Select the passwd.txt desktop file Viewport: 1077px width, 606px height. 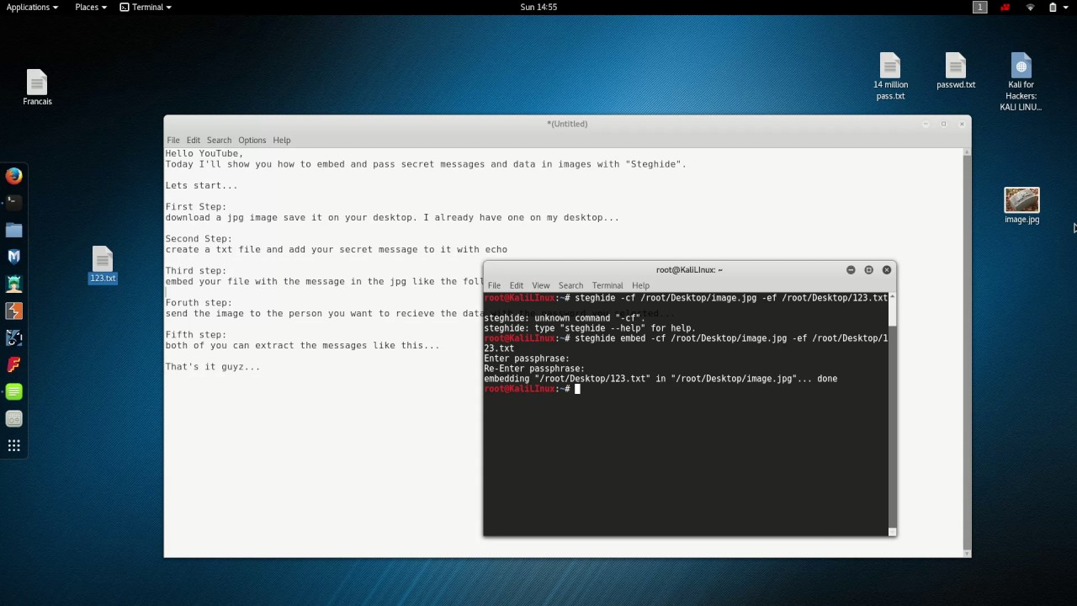pos(956,71)
